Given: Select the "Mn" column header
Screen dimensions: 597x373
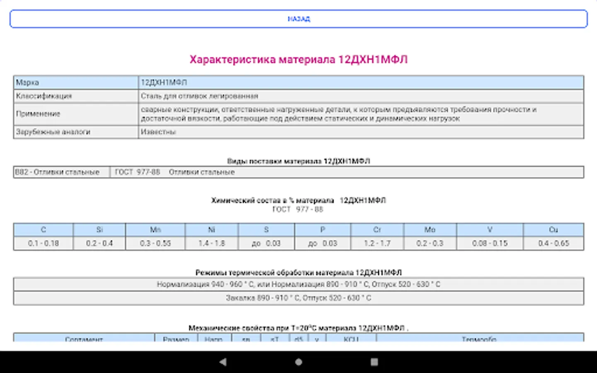Looking at the screenshot, I should pos(155,230).
